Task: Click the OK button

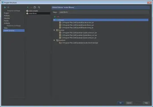Action: 120,103
